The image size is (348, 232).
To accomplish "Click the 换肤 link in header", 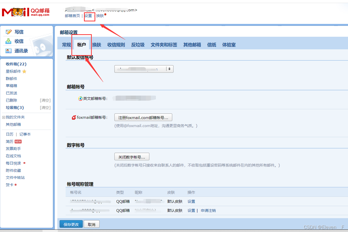I will [x=100, y=16].
